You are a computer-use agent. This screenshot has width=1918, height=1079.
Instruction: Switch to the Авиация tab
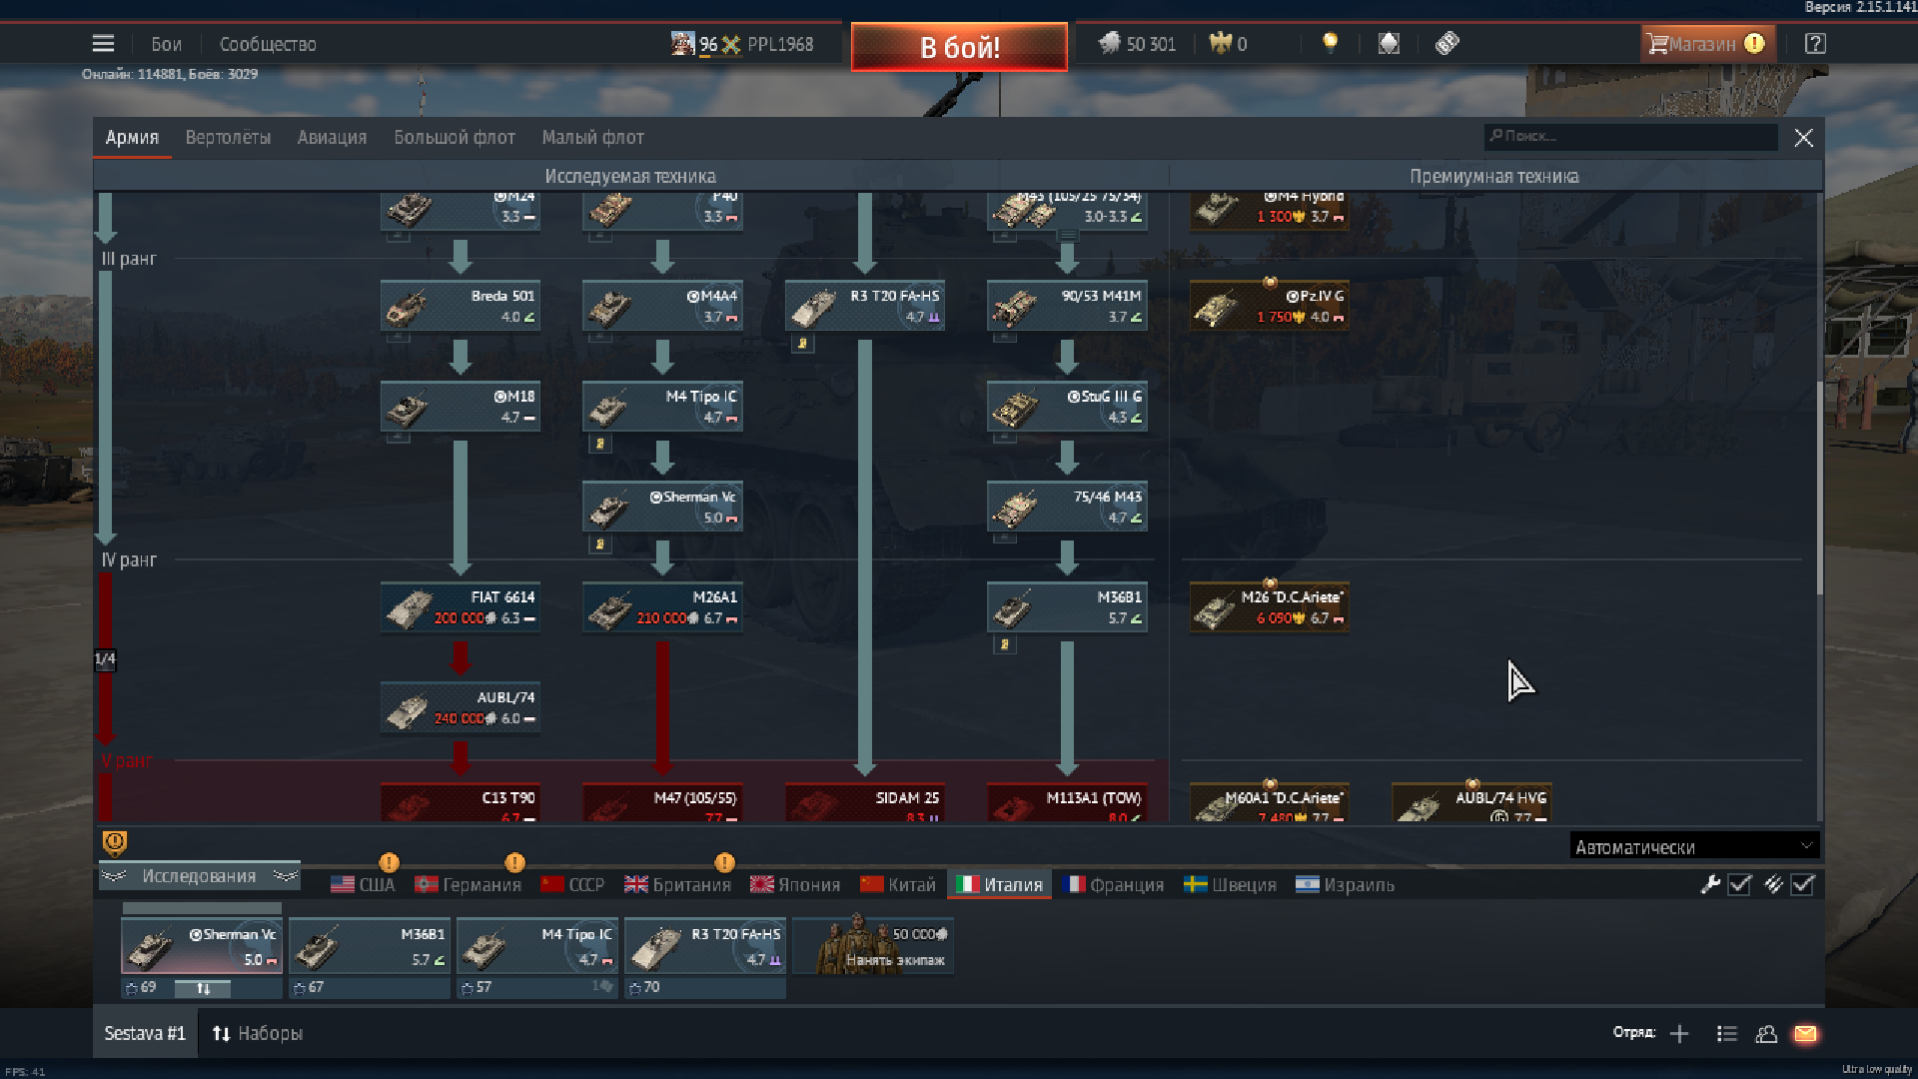click(x=332, y=138)
